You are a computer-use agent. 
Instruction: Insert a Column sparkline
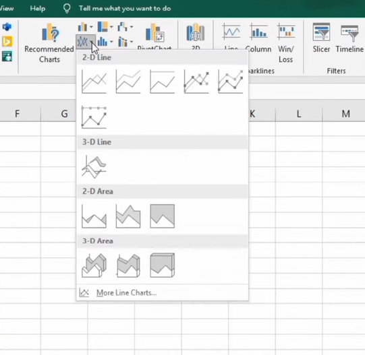tap(258, 38)
